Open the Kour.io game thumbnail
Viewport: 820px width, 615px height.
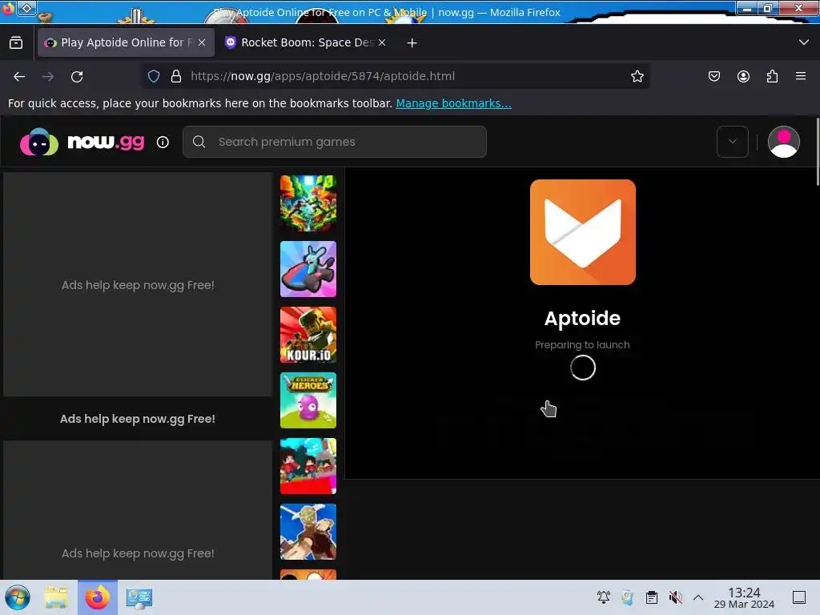308,335
